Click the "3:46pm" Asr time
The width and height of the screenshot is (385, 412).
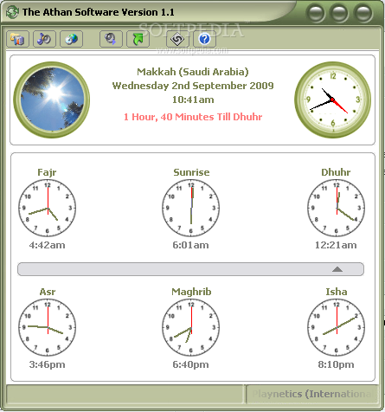pos(47,364)
